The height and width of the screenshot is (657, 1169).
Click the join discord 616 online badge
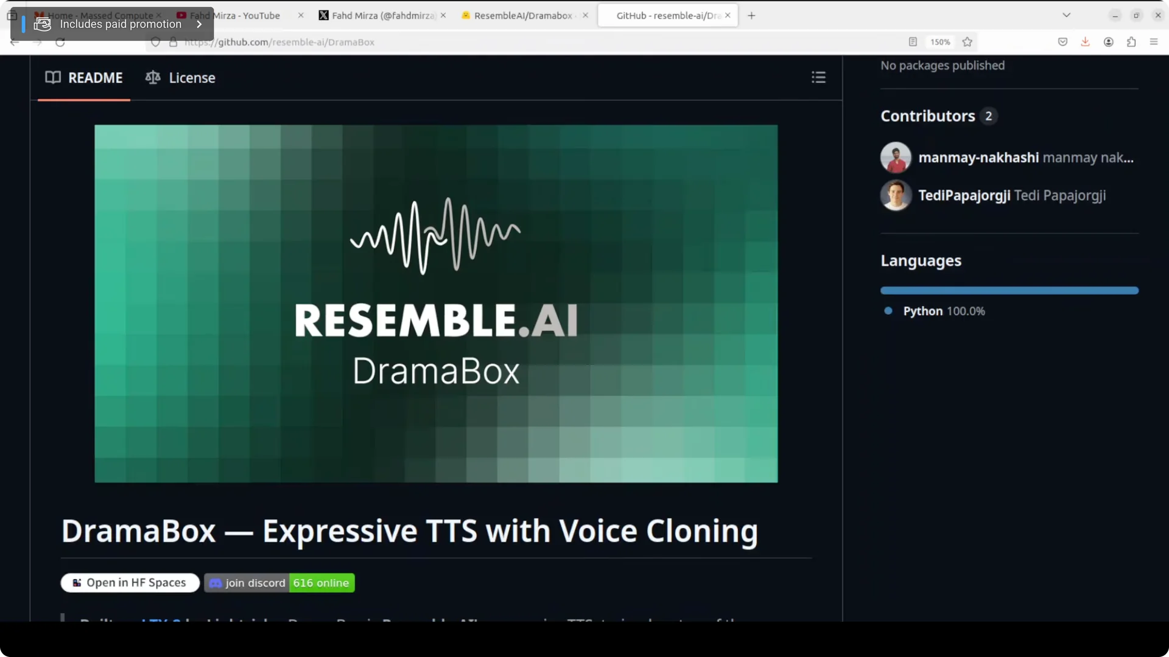[279, 583]
